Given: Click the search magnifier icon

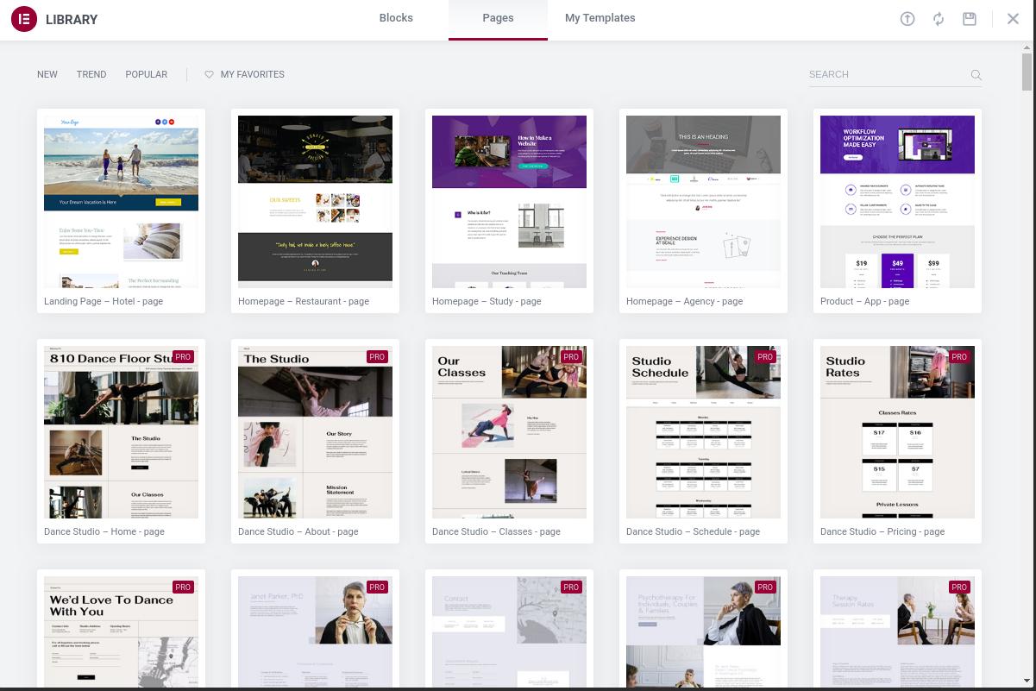Looking at the screenshot, I should pos(976,75).
